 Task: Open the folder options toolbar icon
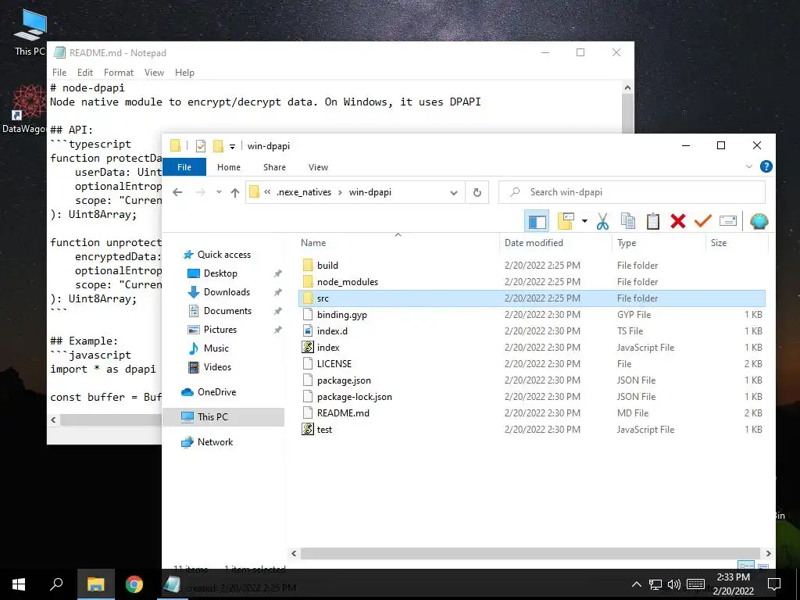click(x=566, y=221)
